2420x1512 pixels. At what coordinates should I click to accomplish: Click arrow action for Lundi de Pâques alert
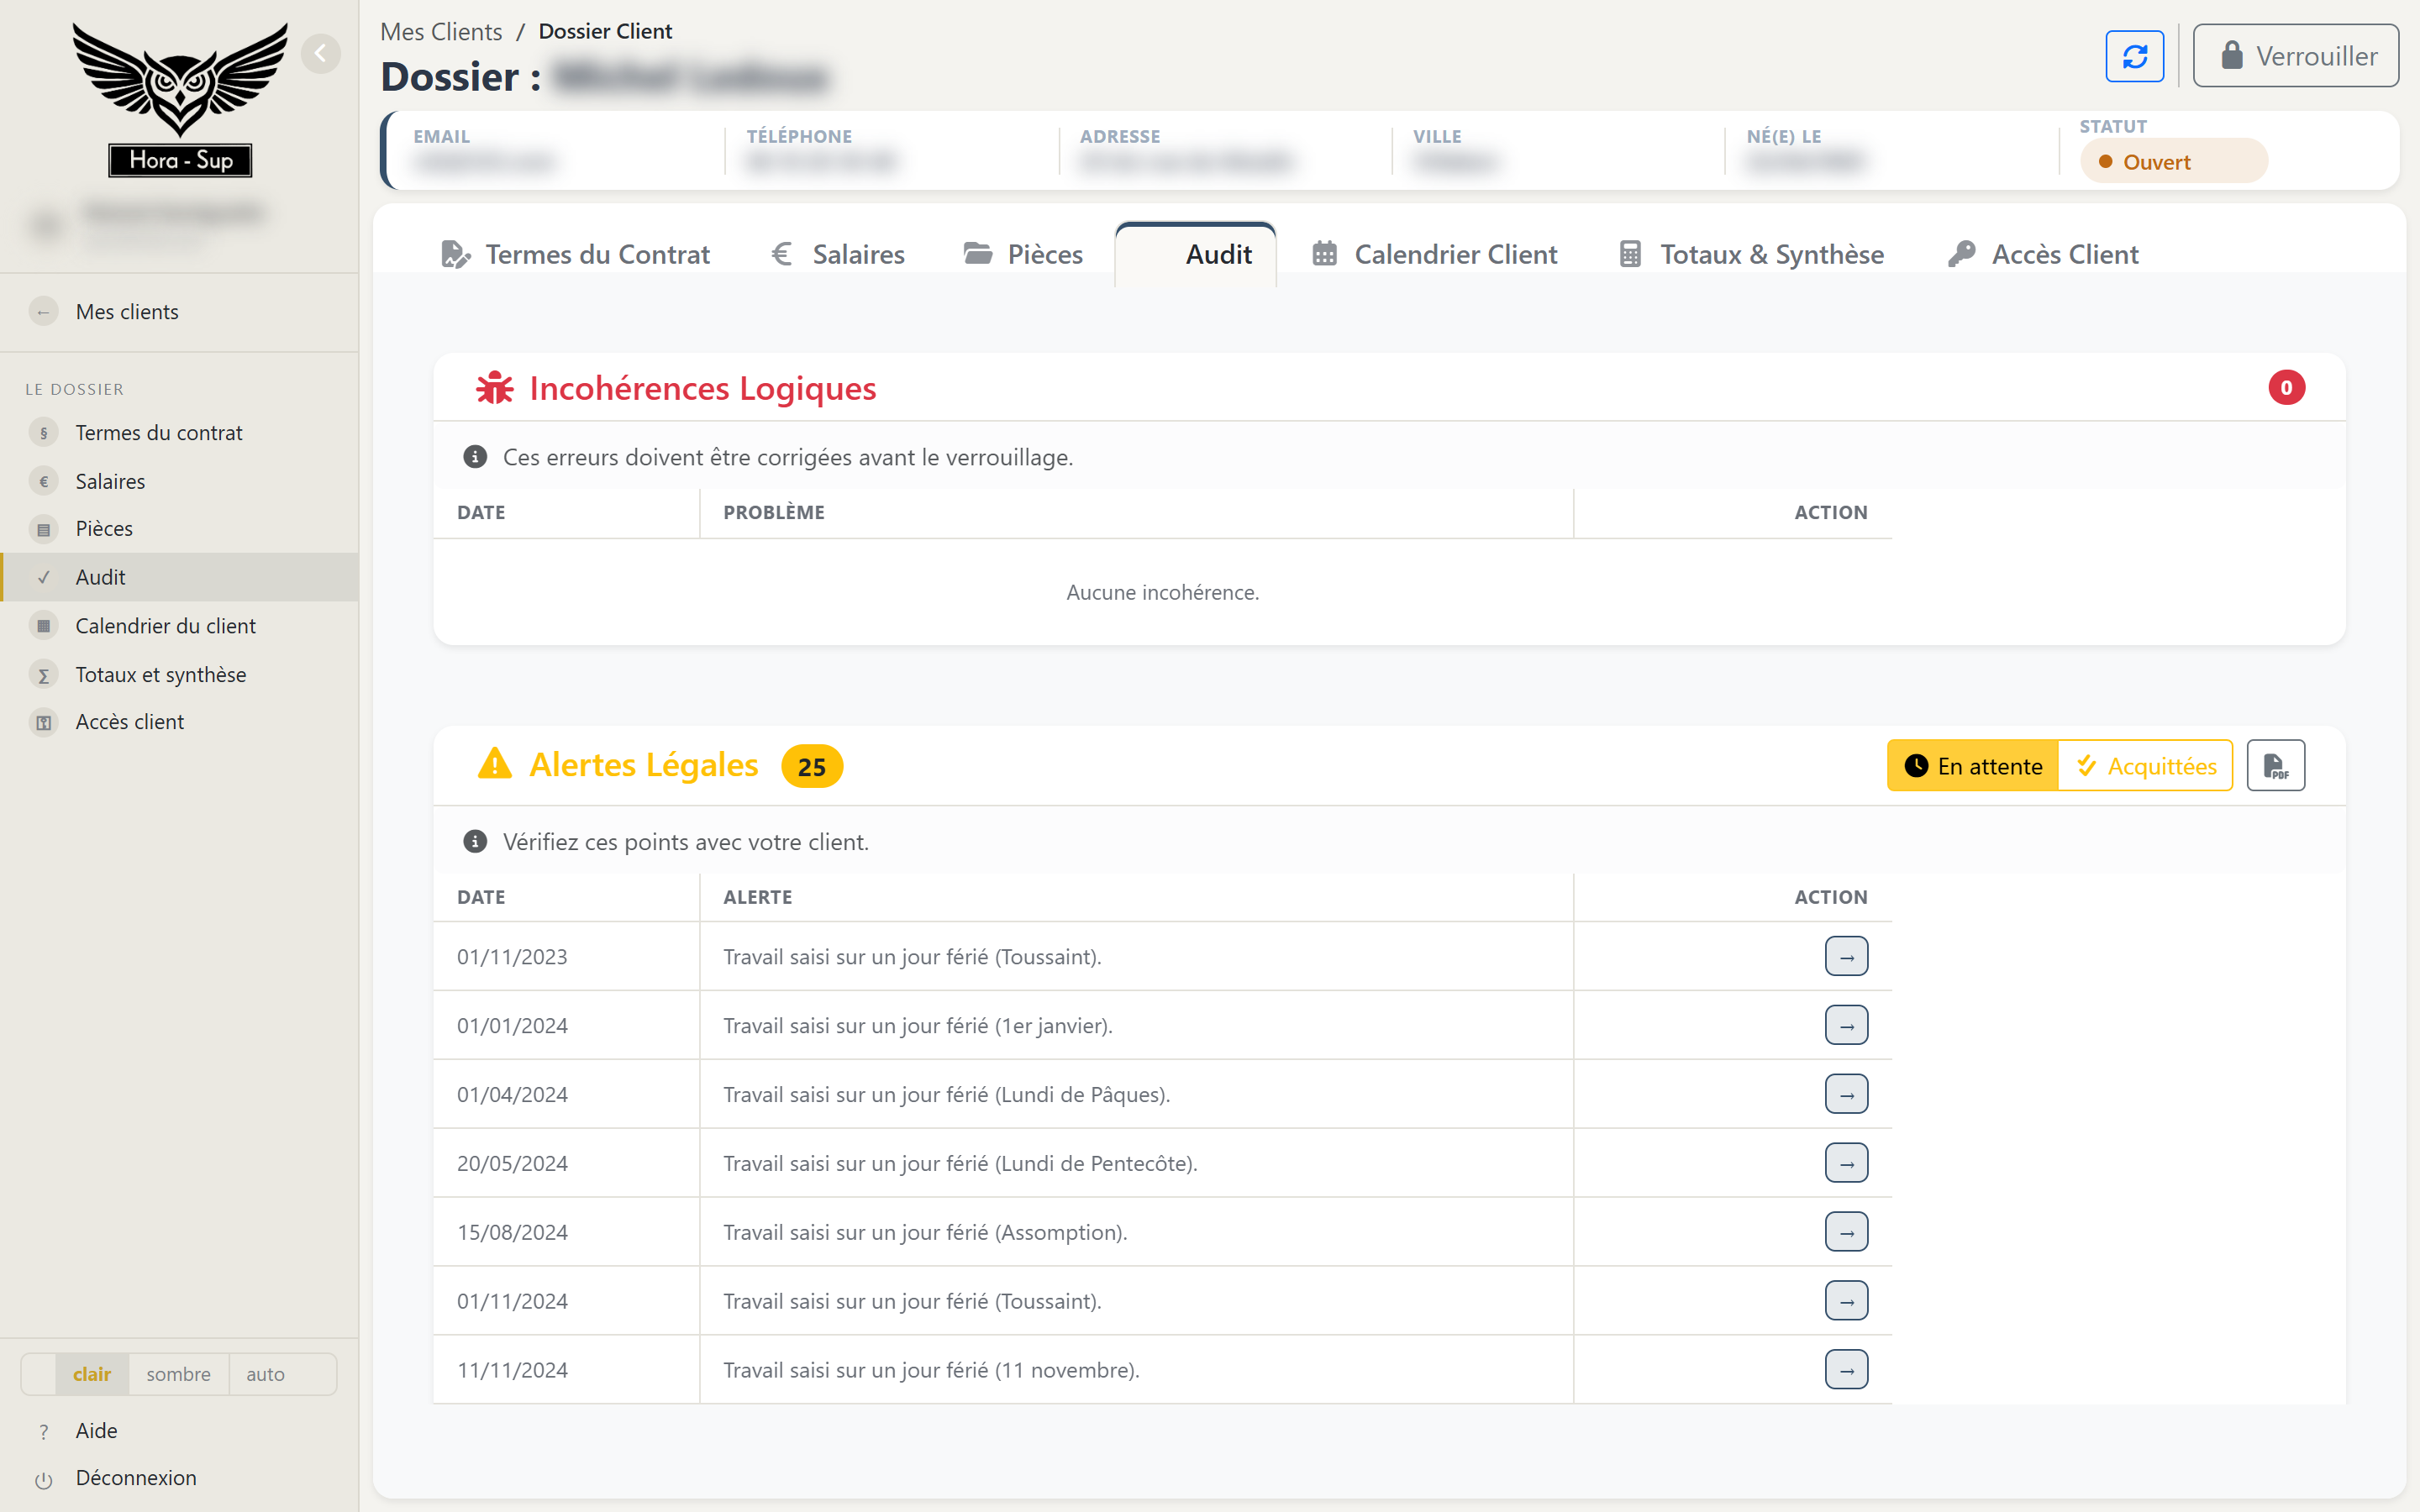pyautogui.click(x=1846, y=1095)
